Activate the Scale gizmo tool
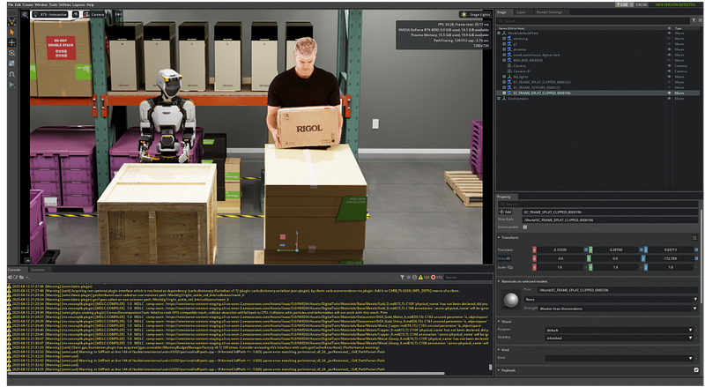 pyautogui.click(x=12, y=63)
